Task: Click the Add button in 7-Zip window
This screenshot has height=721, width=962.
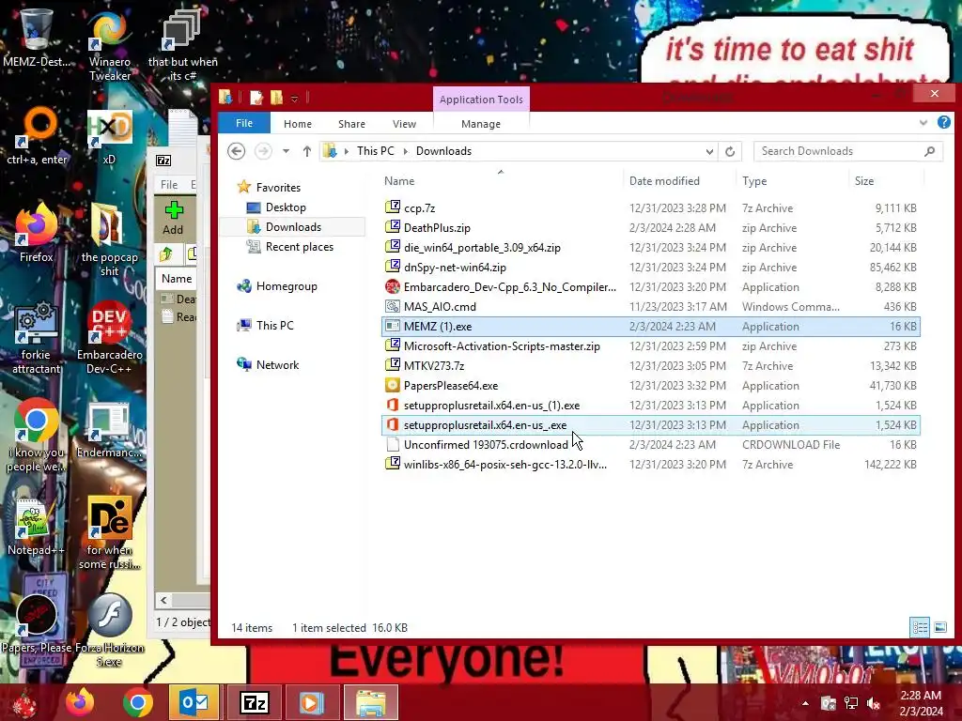Action: click(x=174, y=219)
